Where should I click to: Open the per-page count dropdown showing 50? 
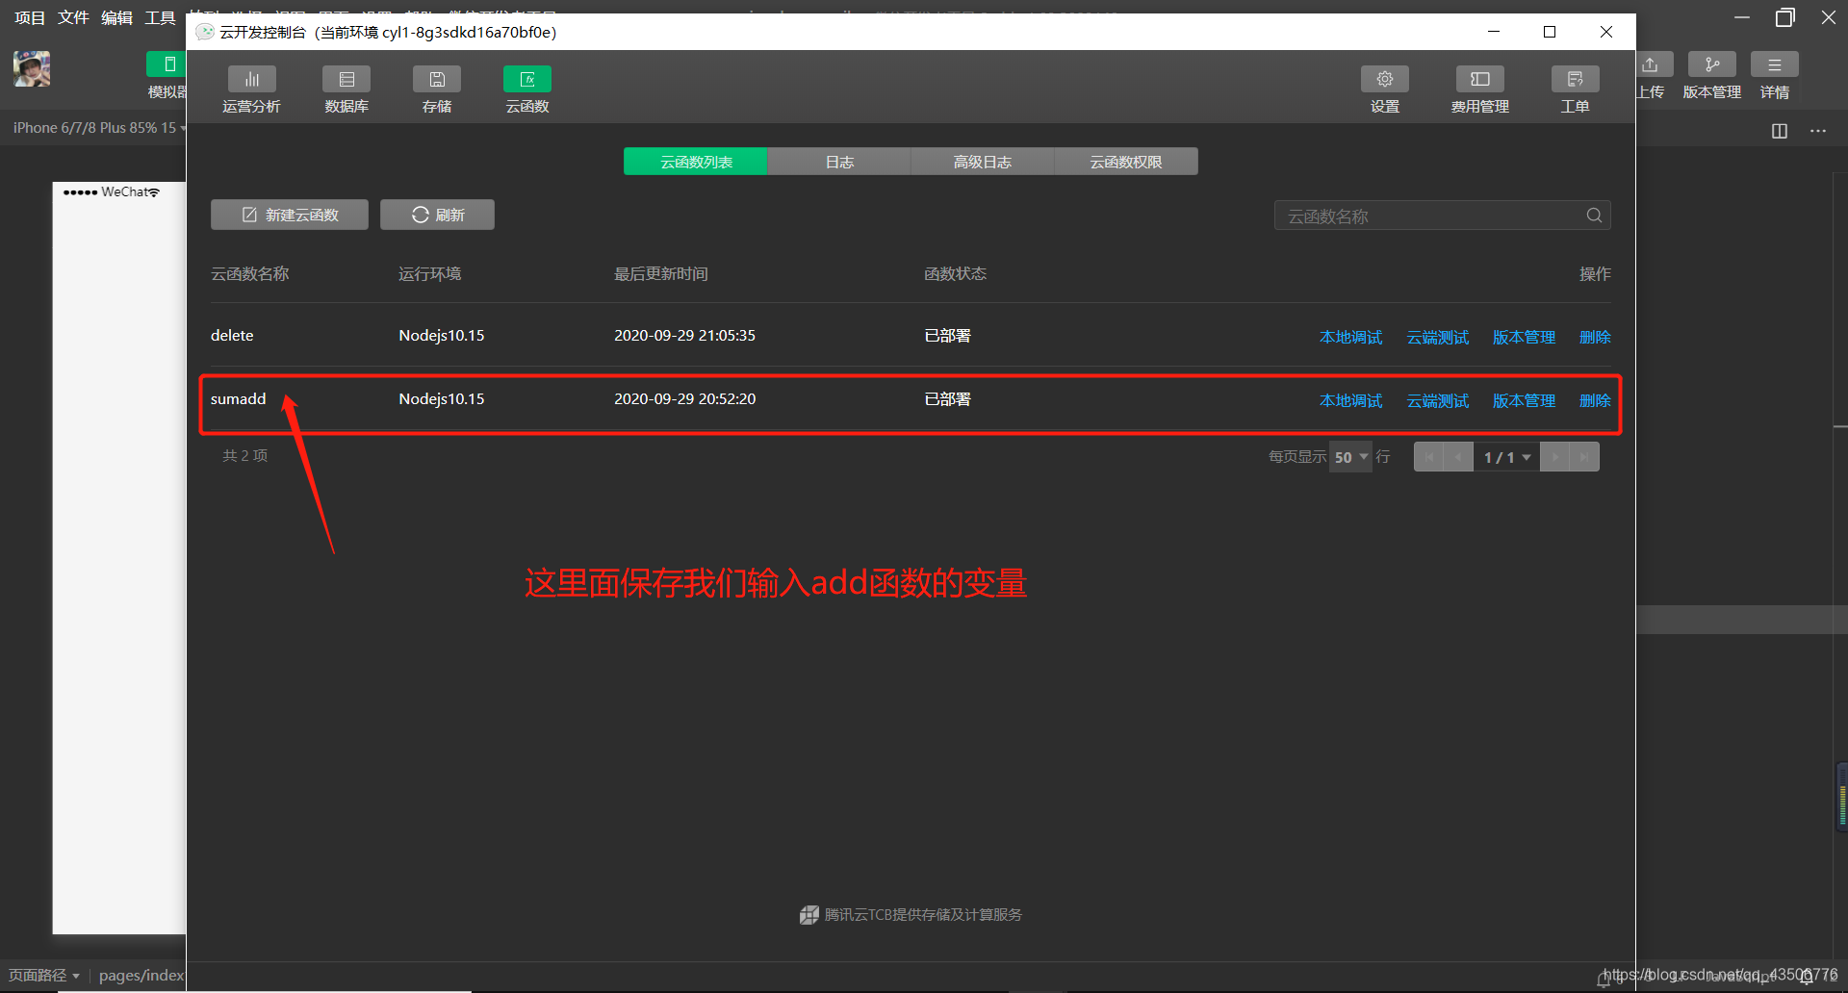[1349, 457]
